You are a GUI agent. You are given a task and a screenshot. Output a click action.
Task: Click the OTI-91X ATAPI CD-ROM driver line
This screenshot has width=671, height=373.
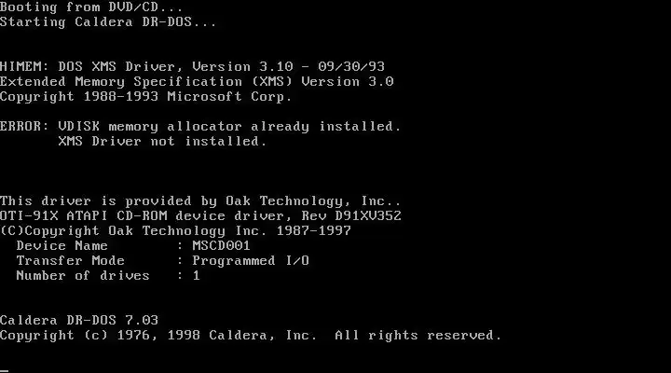(200, 215)
